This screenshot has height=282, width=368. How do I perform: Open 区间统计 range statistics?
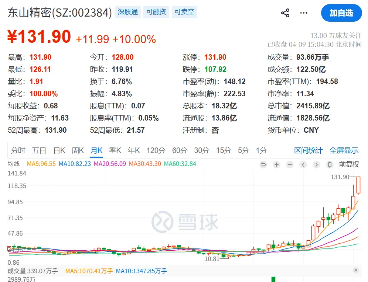click(x=309, y=150)
